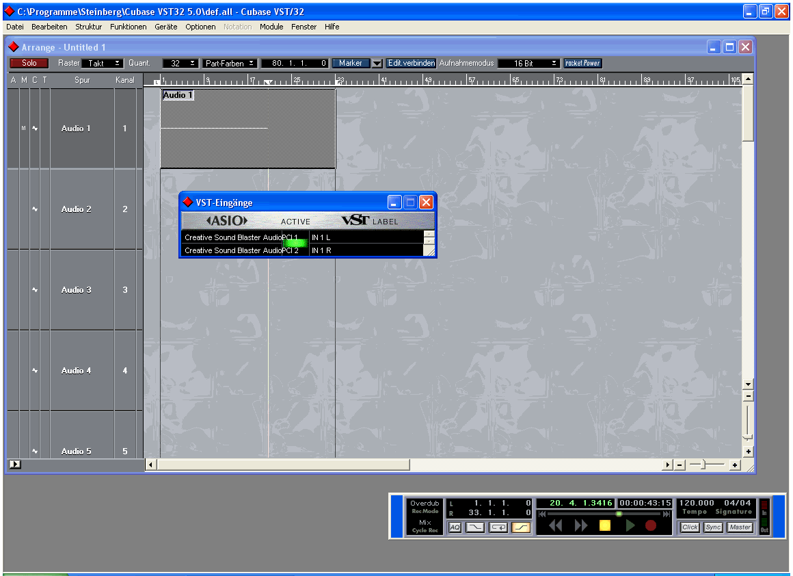Click the track class icon for Audio 2
The width and height of the screenshot is (793, 576).
coord(34,209)
